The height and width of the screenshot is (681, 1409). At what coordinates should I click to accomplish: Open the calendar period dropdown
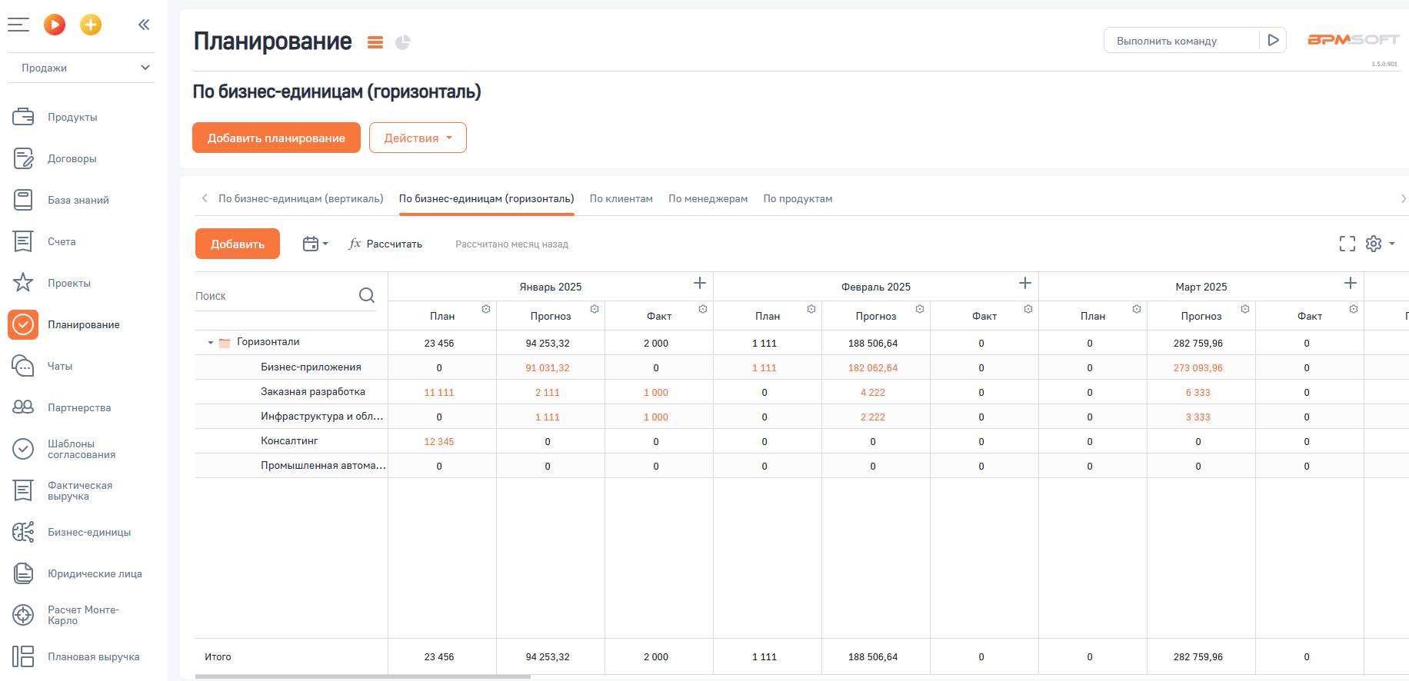pos(315,244)
